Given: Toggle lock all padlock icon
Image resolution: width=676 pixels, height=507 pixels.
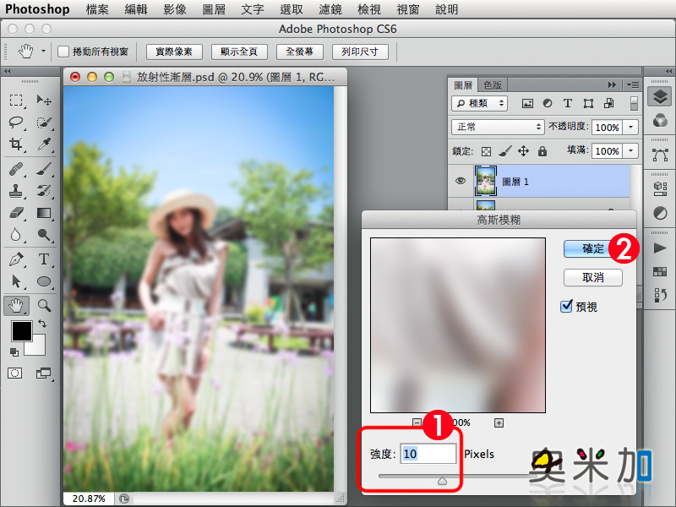Looking at the screenshot, I should [x=542, y=151].
